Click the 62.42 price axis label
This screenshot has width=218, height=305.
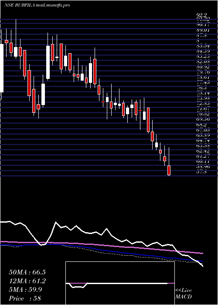[x=203, y=151]
